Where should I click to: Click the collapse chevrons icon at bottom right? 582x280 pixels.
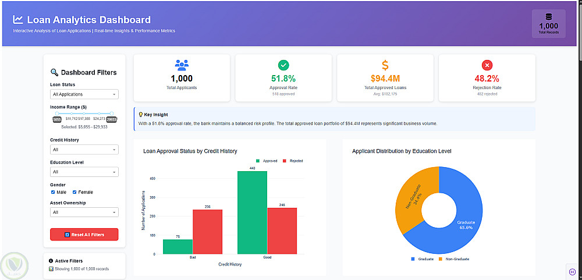(x=572, y=271)
